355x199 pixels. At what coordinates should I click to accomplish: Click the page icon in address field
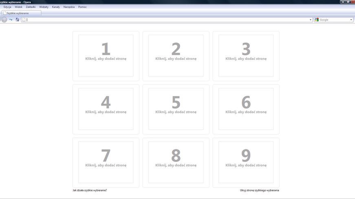pos(24,20)
